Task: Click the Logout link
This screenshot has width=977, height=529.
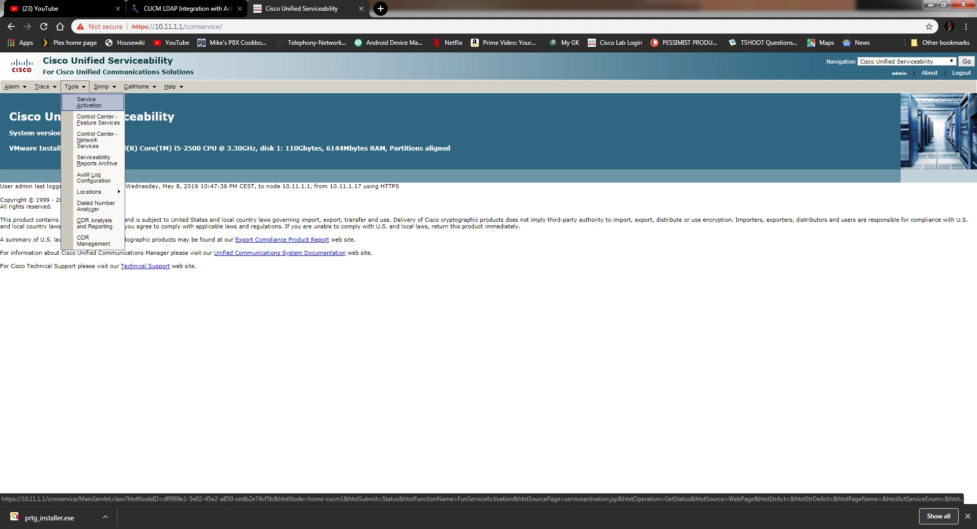Action: [x=961, y=73]
